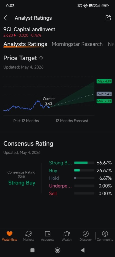115x257 pixels.
Task: Open the Markets planet icon
Action: click(28, 234)
